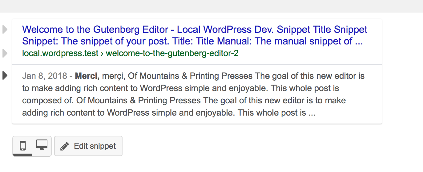Click the Edit snippet button
This screenshot has width=423, height=172.
[88, 146]
